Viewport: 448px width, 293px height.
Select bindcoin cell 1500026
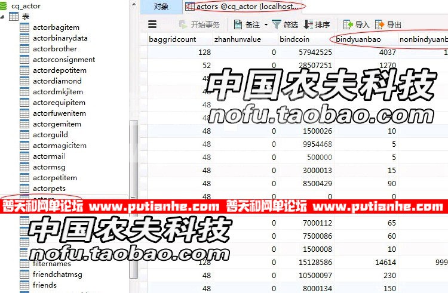click(x=306, y=131)
